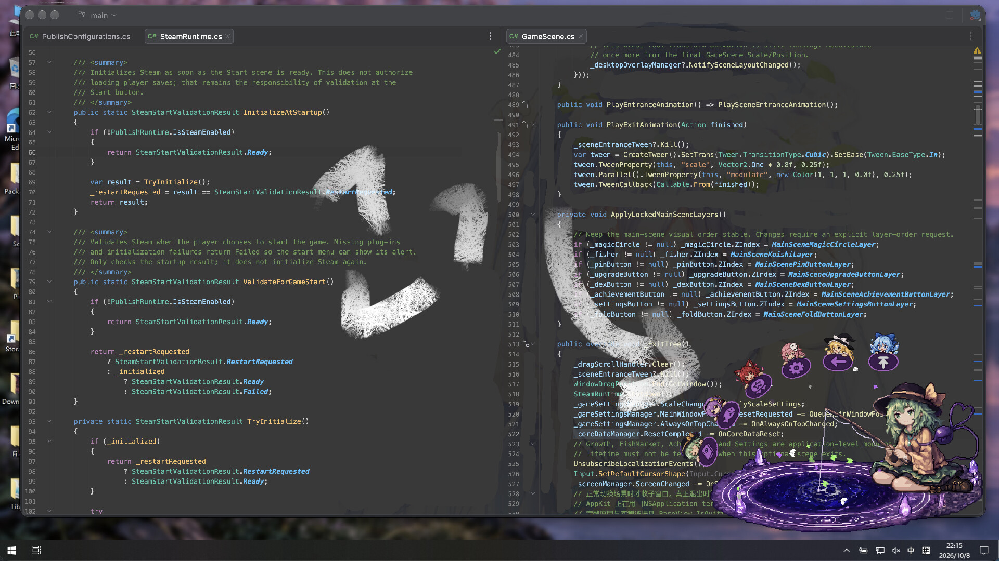Click the green inspection checkmark in SteamRuntime editor

(497, 51)
